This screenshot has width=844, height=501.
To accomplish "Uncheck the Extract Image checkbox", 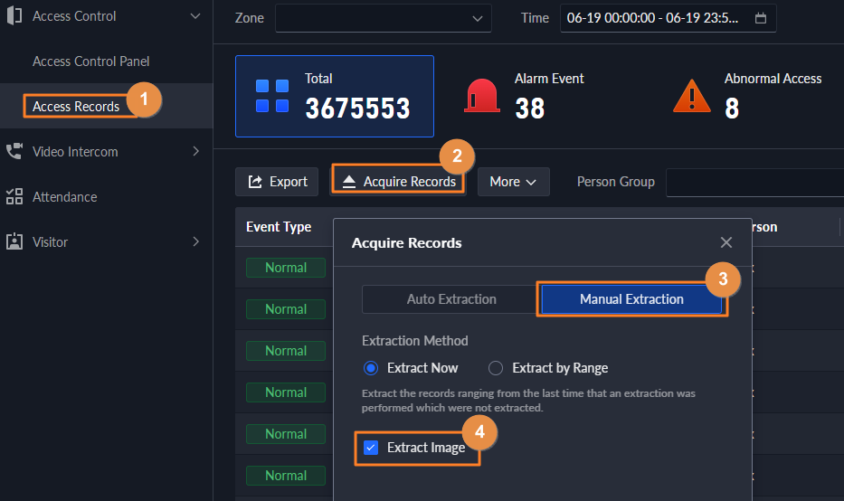I will pos(371,448).
